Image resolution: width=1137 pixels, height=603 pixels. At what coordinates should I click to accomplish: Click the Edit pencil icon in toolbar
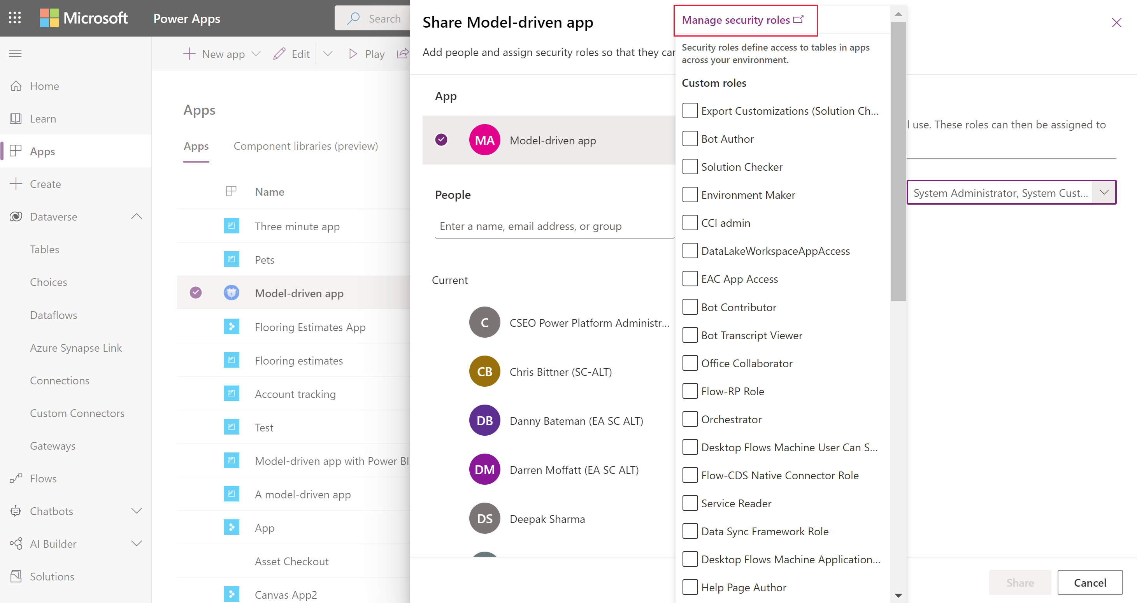coord(279,54)
